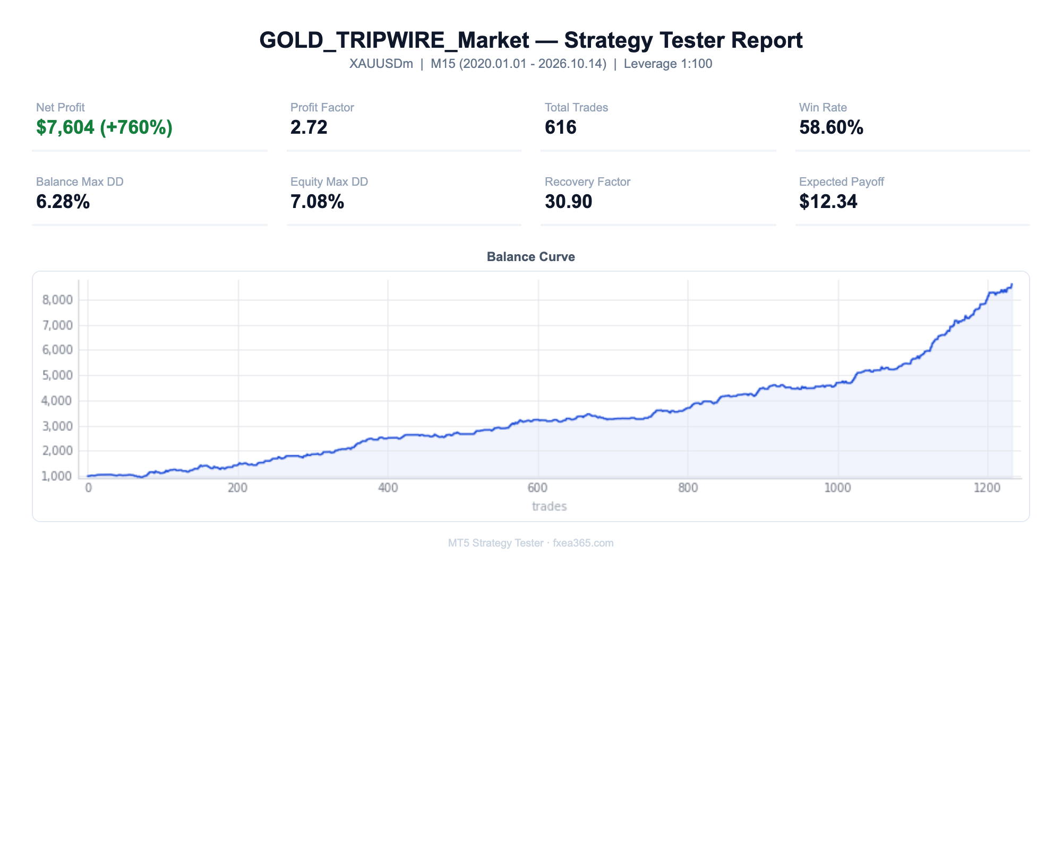Click the MT5 Strategy Tester fxea365.com footer
Image resolution: width=1062 pixels, height=849 pixels.
pyautogui.click(x=530, y=543)
